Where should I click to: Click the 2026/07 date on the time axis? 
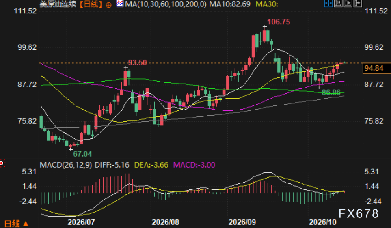[x=81, y=222]
